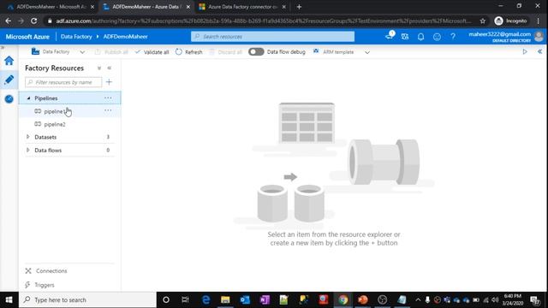Collapse the right panel with double-chevron icon
Screen dimensions: 548x308
pyautogui.click(x=539, y=51)
